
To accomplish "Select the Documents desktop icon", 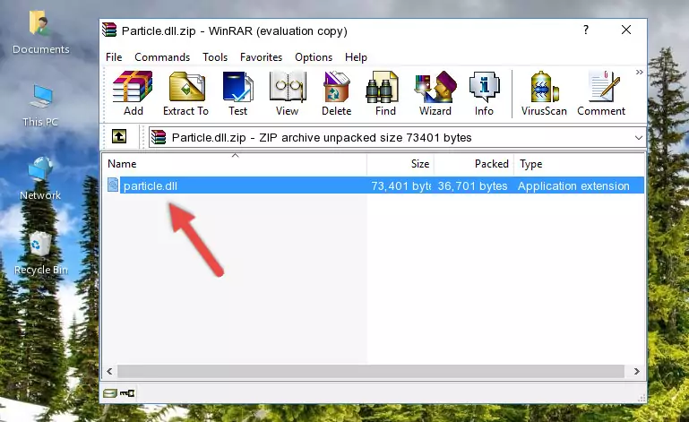I will tap(40, 32).
